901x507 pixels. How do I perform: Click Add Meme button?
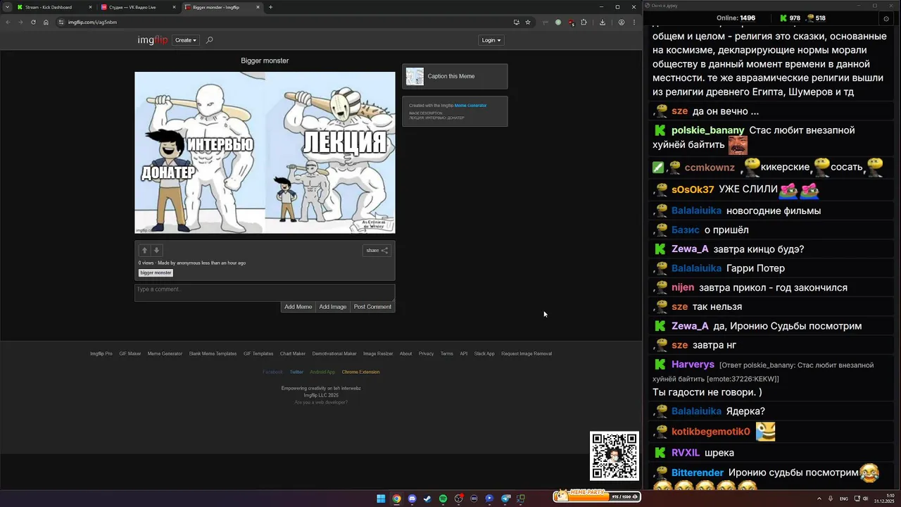coord(298,307)
